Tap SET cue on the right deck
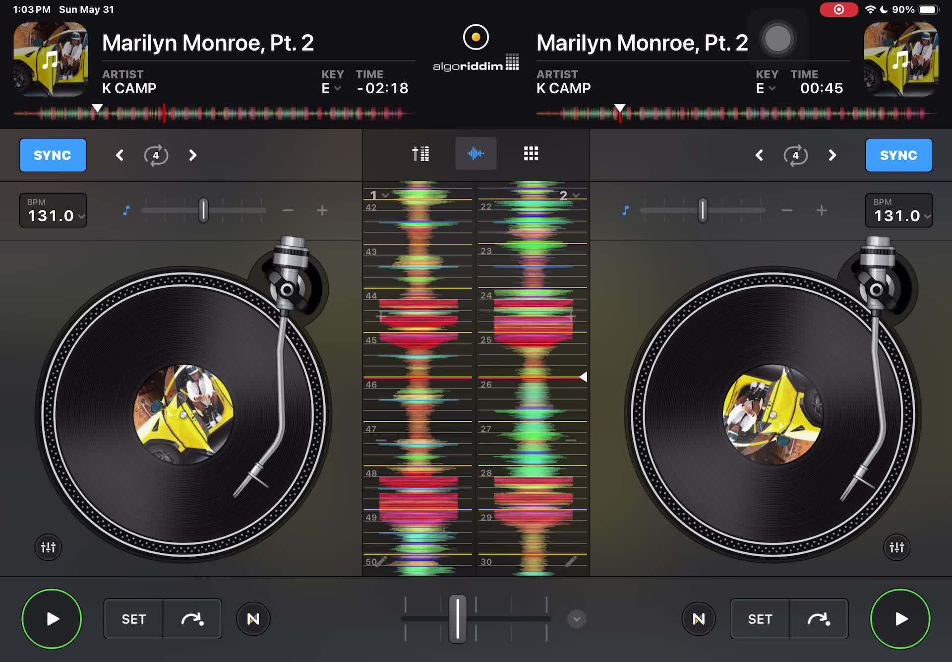This screenshot has height=662, width=952. [760, 619]
